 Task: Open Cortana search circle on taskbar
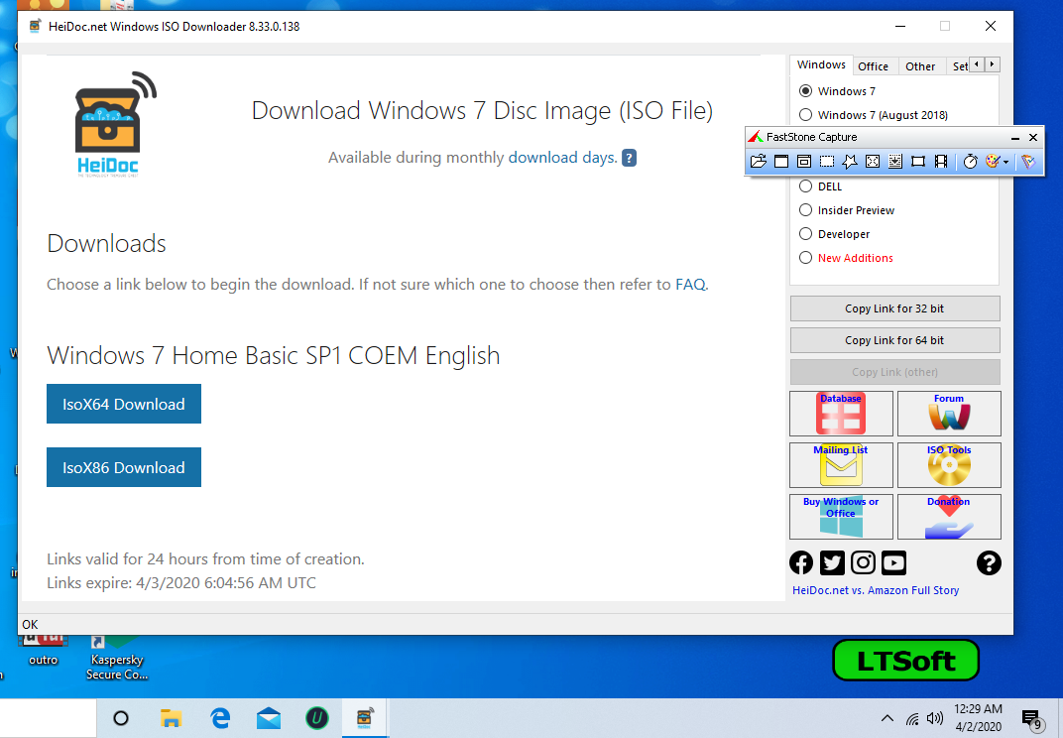[x=121, y=718]
